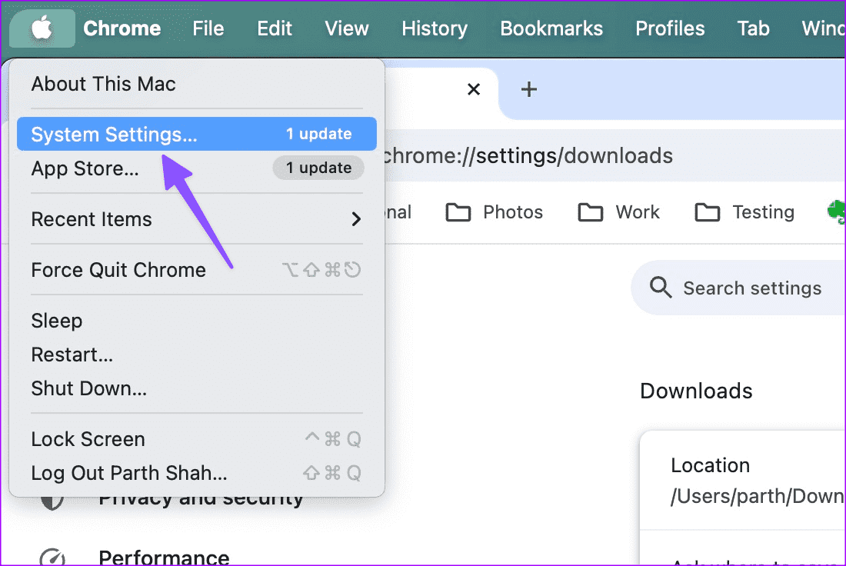
Task: Click the Performance speedometer icon
Action: coord(52,557)
